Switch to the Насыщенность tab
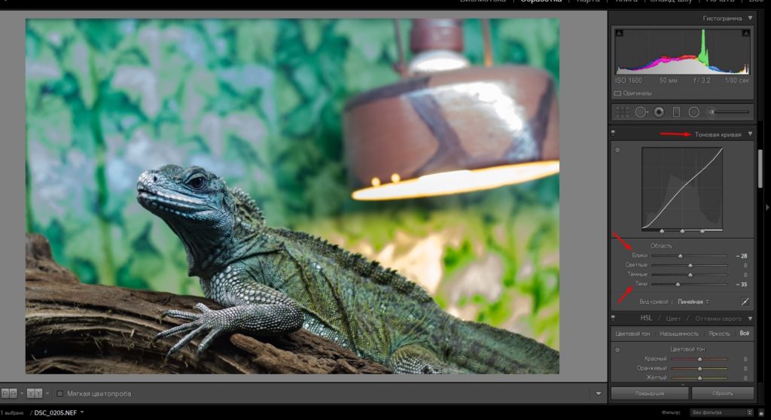Screen dimensions: 771x420 pyautogui.click(x=679, y=333)
